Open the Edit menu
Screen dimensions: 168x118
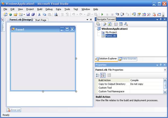click(12, 9)
